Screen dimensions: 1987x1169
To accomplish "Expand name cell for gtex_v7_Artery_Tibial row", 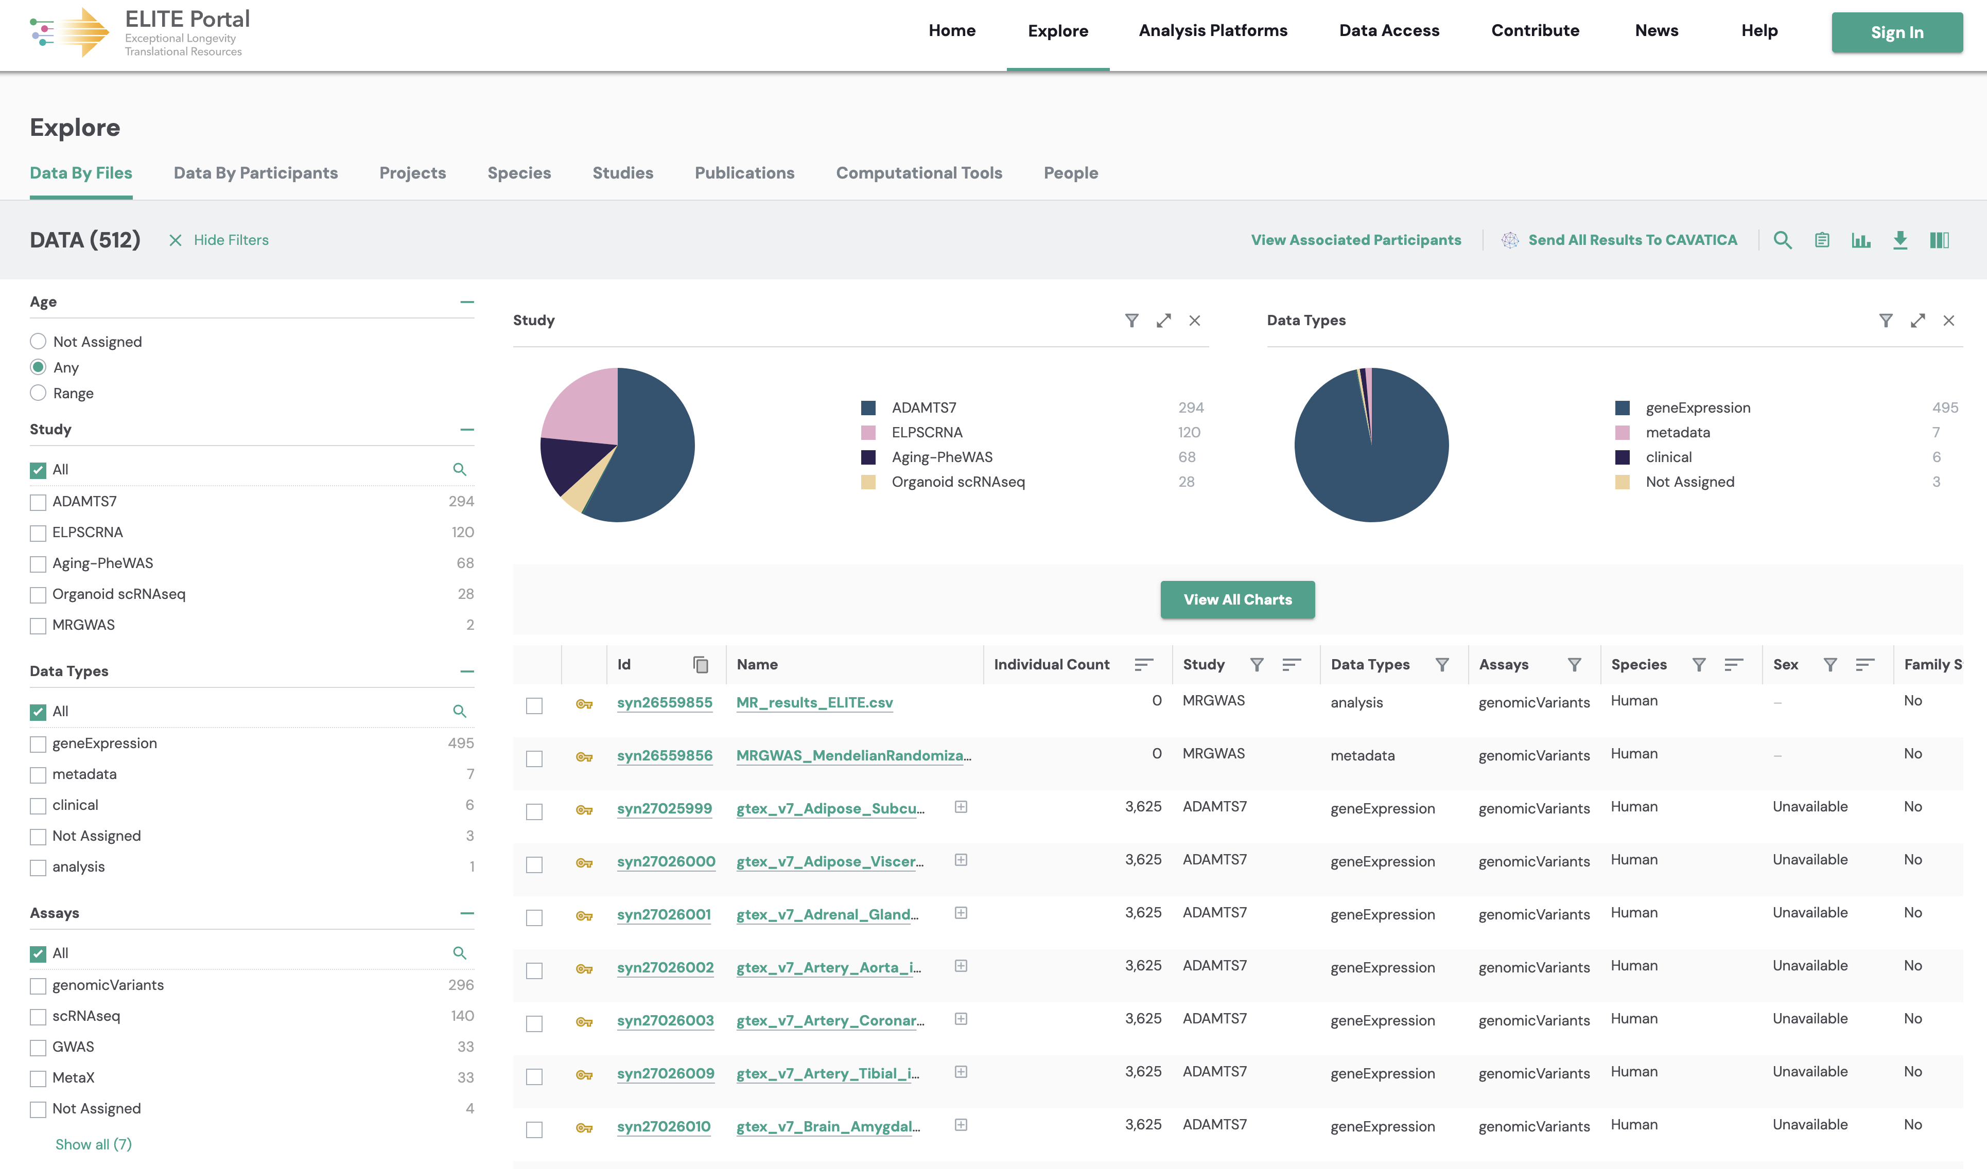I will (961, 1072).
